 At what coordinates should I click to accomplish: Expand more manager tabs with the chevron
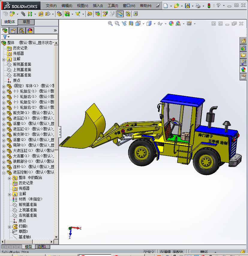(55, 30)
